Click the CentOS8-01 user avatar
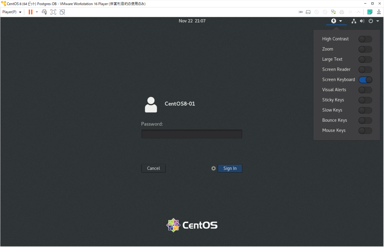The height and width of the screenshot is (247, 384). point(151,104)
